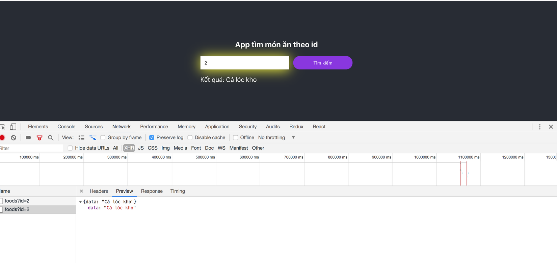
Task: Filter requests by WS
Action: click(221, 148)
